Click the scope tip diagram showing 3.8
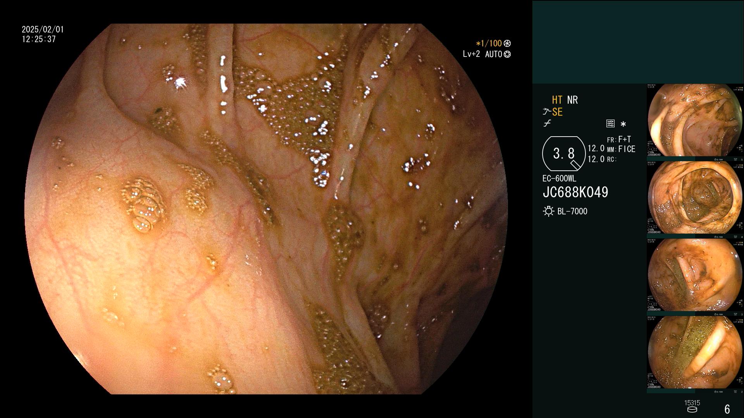The width and height of the screenshot is (744, 418). (564, 154)
